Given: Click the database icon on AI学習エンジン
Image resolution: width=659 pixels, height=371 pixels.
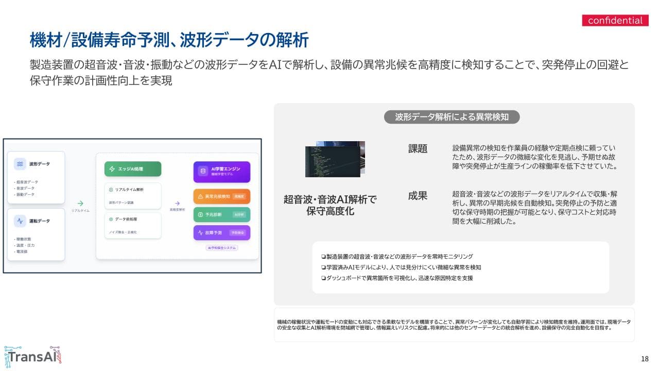Looking at the screenshot, I should (x=202, y=172).
